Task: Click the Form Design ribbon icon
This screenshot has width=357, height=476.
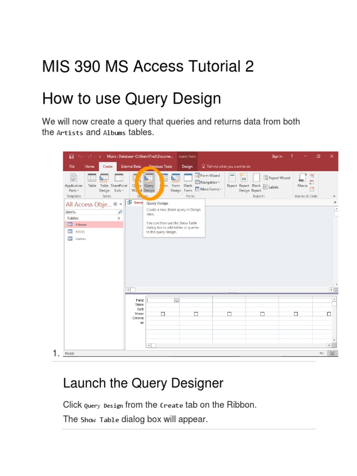Action: 175,182
